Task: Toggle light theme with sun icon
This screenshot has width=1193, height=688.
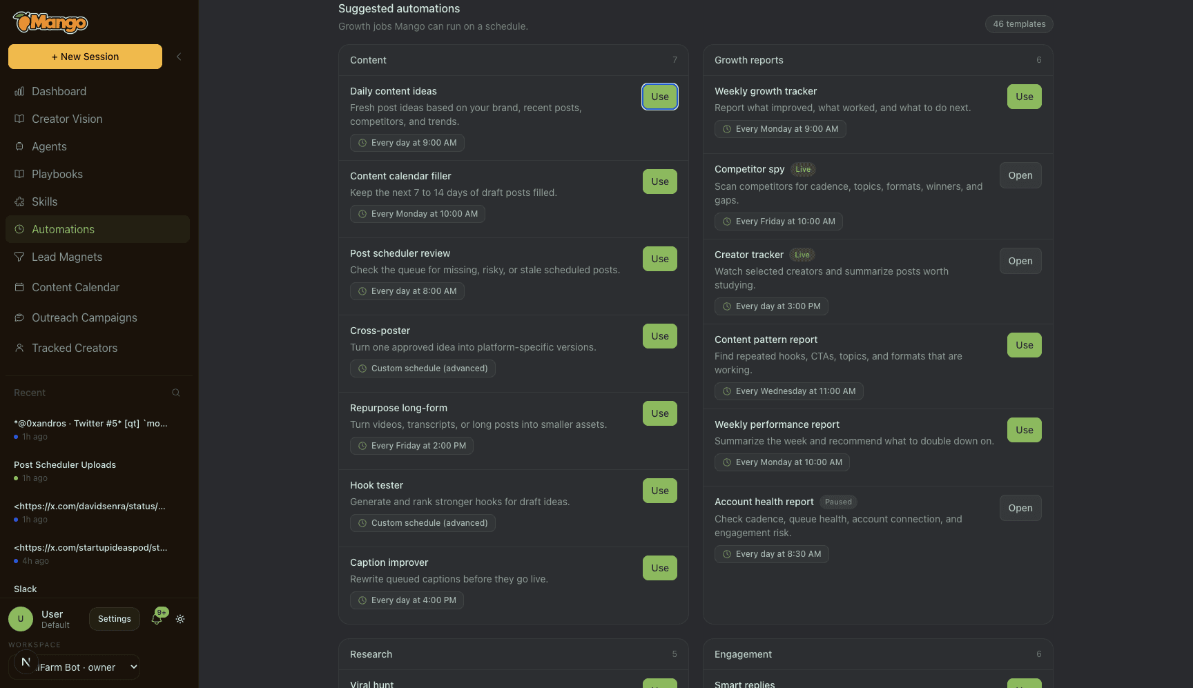Action: click(x=180, y=619)
